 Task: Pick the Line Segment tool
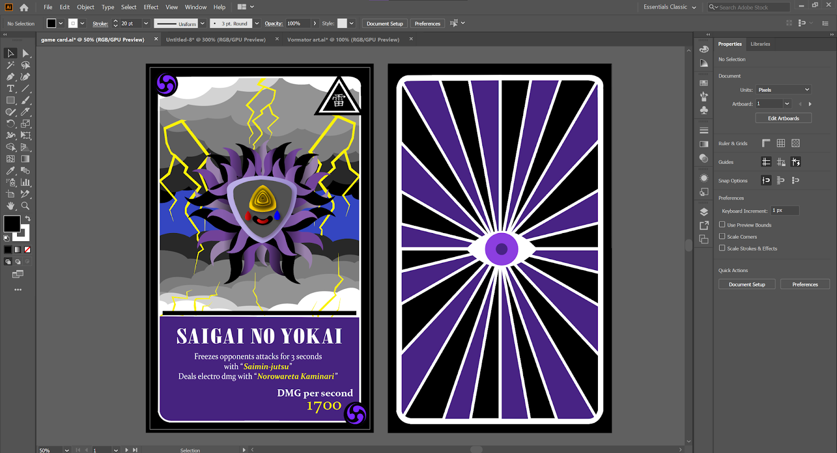pos(26,89)
